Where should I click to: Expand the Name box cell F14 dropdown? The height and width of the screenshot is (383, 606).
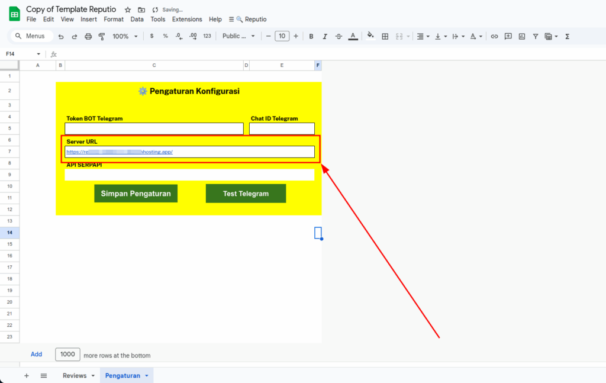coord(38,54)
